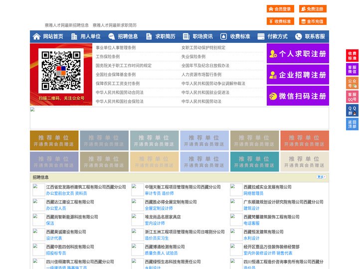The image size is (359, 269).
Task: Click the home icon beside 网站首页
Action: [x=36, y=36]
